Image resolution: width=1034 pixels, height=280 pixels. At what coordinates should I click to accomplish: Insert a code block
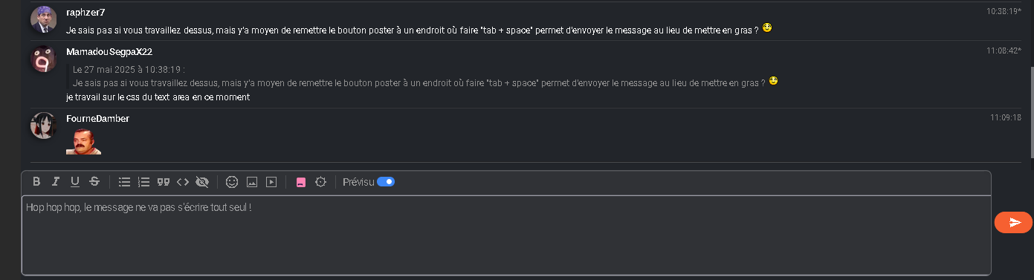tap(183, 182)
